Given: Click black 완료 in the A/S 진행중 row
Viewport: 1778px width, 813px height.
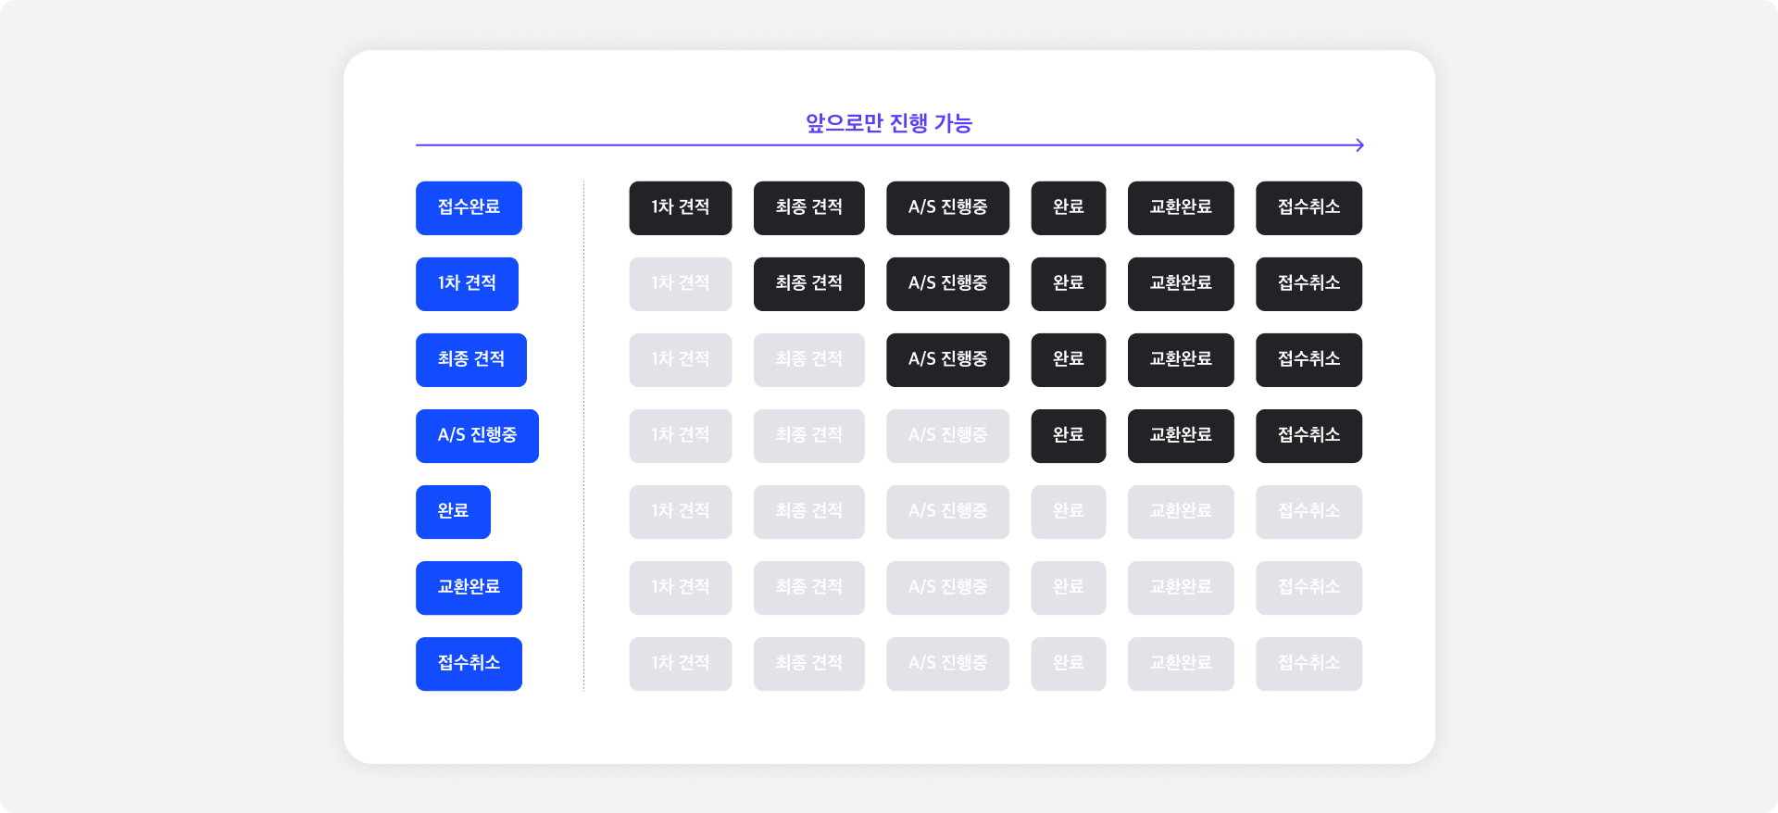Looking at the screenshot, I should tap(1069, 436).
